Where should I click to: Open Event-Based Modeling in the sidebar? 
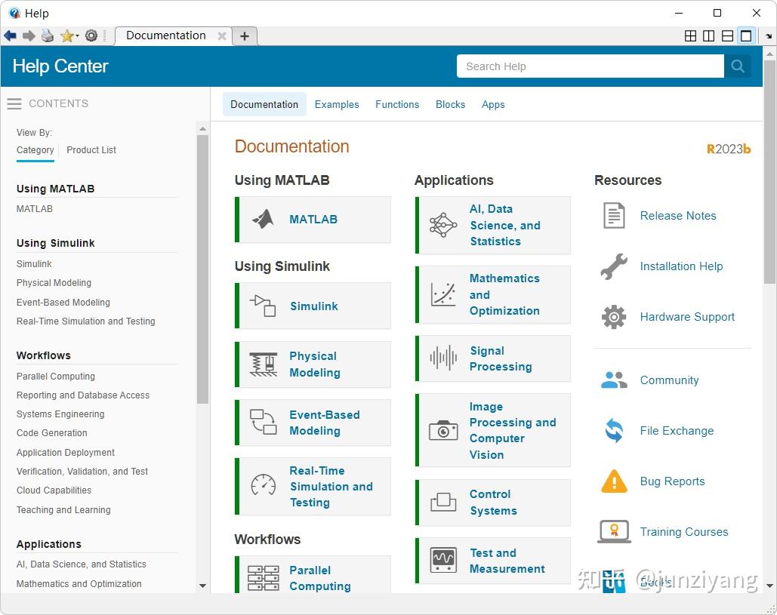coord(63,302)
